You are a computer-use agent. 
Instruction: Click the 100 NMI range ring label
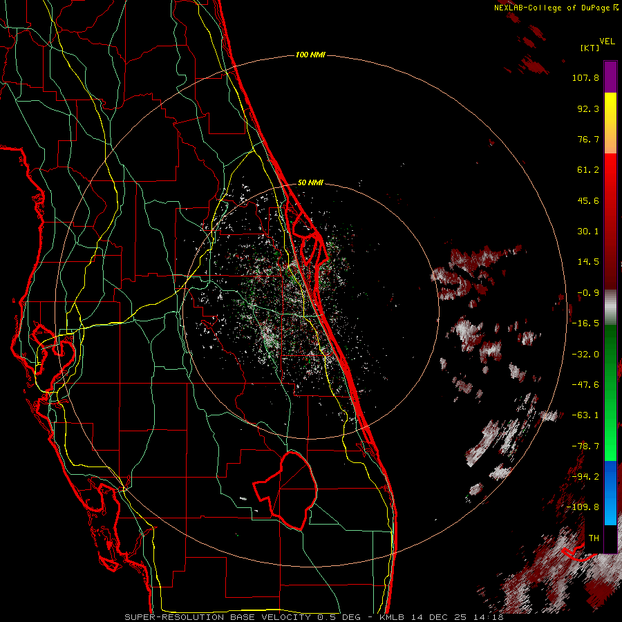coord(310,55)
